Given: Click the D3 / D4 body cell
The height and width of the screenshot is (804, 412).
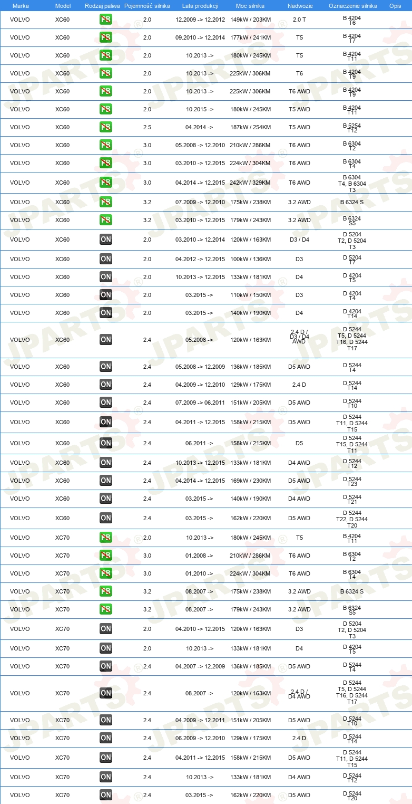Looking at the screenshot, I should 299,240.
